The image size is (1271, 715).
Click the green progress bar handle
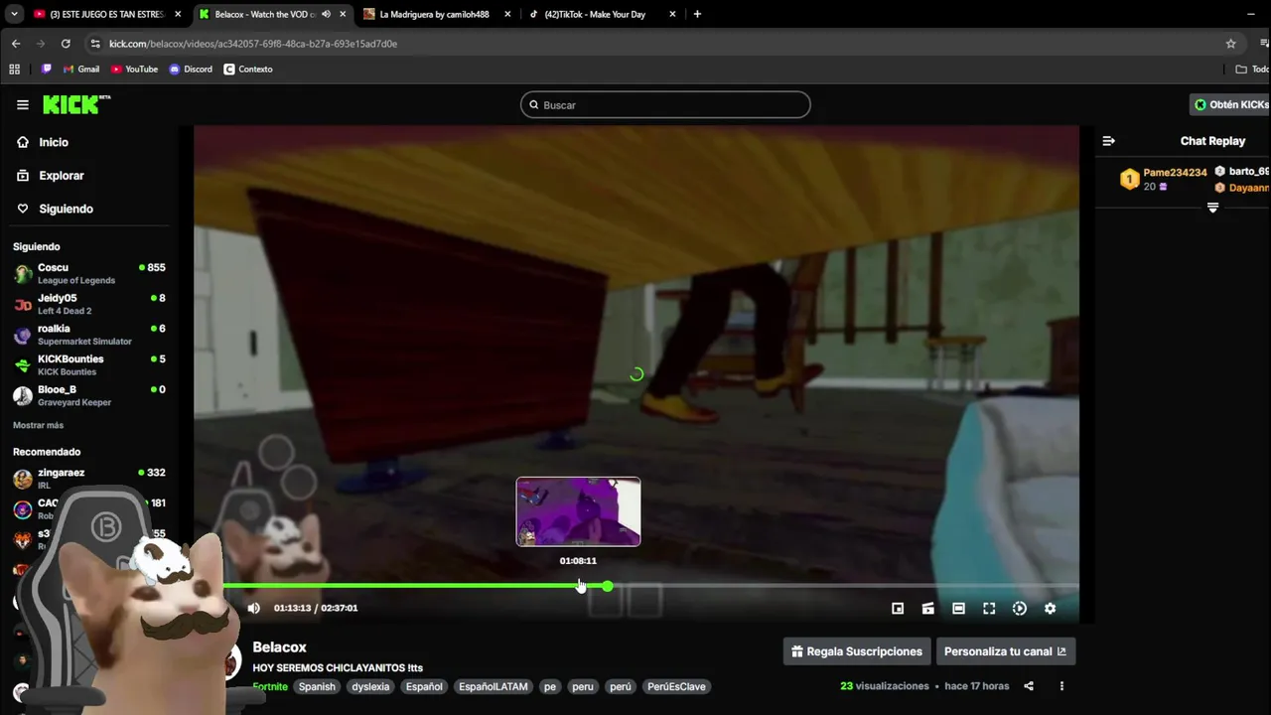[x=607, y=586]
